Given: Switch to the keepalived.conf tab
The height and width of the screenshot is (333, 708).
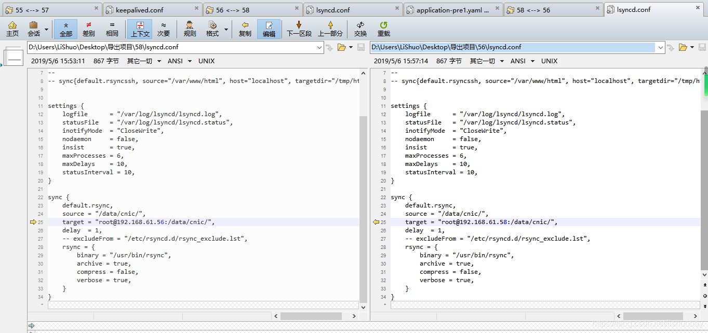Looking at the screenshot, I should [152, 9].
